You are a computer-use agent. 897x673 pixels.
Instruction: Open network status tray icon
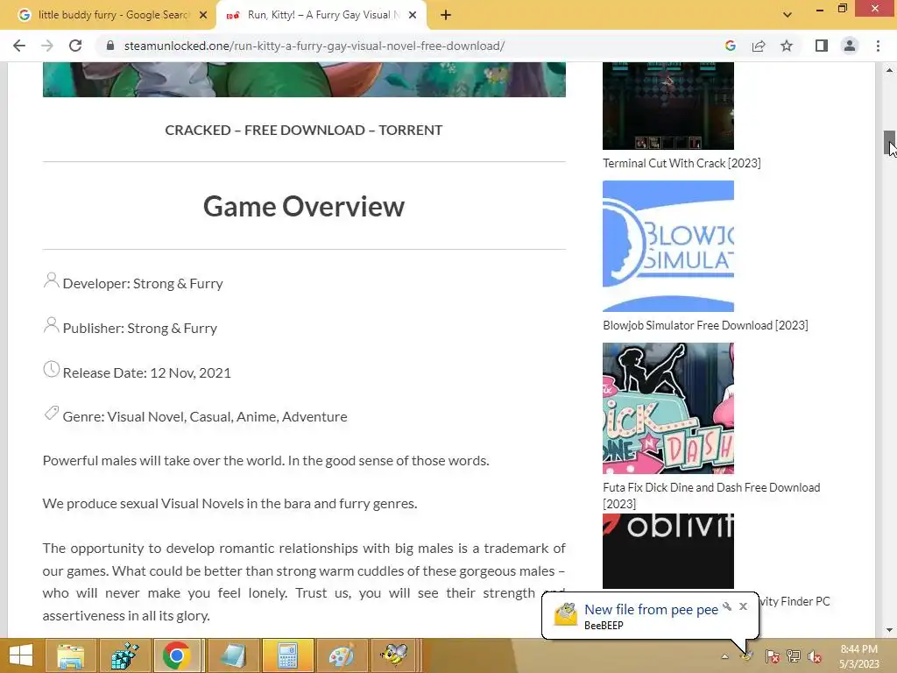point(794,656)
